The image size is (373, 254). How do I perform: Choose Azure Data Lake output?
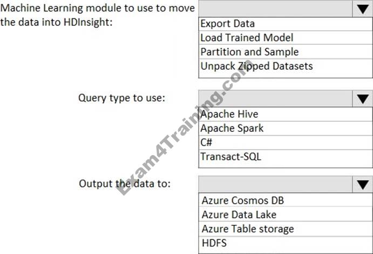pos(239,215)
